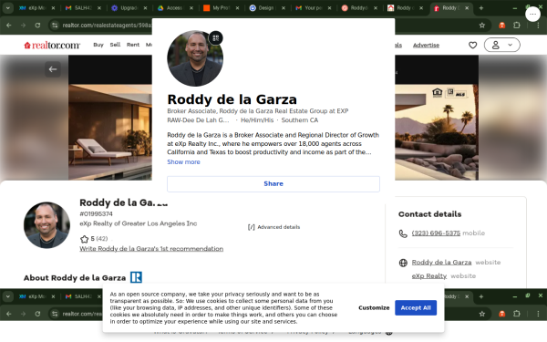Click Customize in cookie banner
The image size is (547, 342).
coord(374,308)
